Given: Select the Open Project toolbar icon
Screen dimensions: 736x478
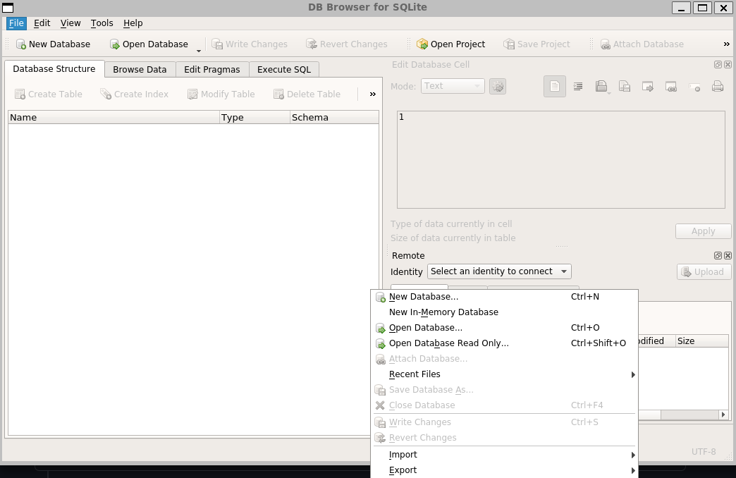Looking at the screenshot, I should (450, 44).
